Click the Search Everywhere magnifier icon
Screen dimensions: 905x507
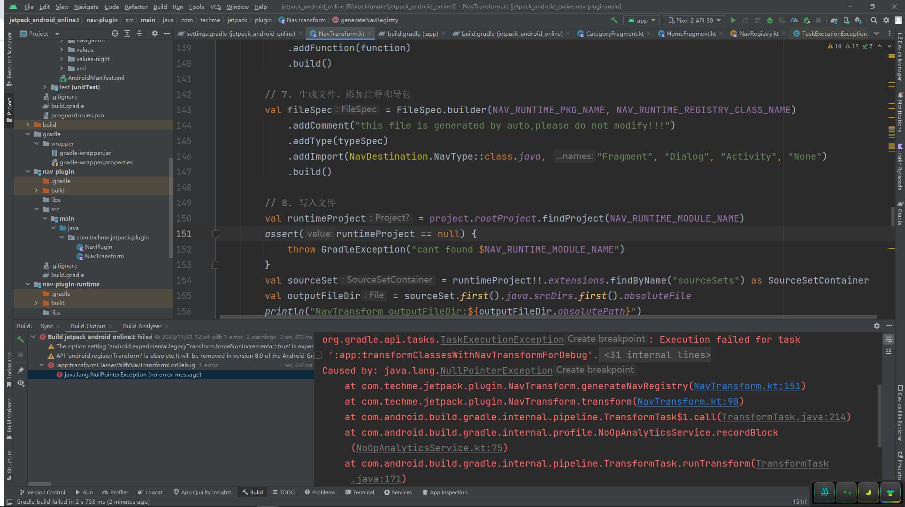tap(874, 20)
